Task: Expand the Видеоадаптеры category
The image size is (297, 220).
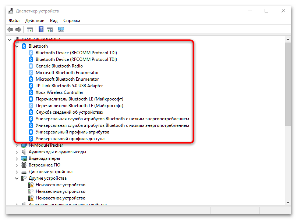Action: [17, 159]
